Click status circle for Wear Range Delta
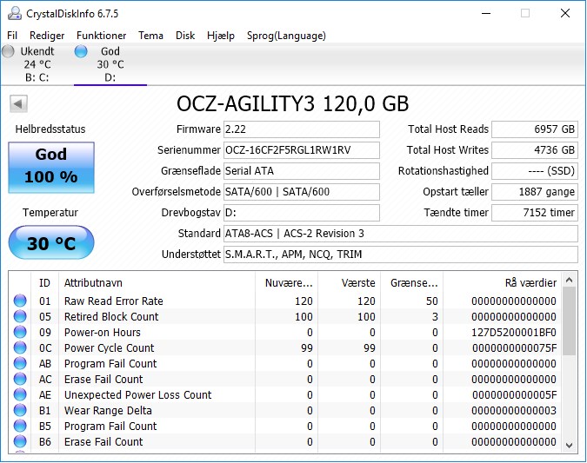The width and height of the screenshot is (587, 463). 20,411
